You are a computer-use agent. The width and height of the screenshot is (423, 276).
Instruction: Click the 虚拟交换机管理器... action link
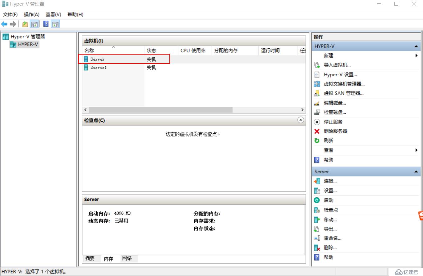pyautogui.click(x=344, y=84)
